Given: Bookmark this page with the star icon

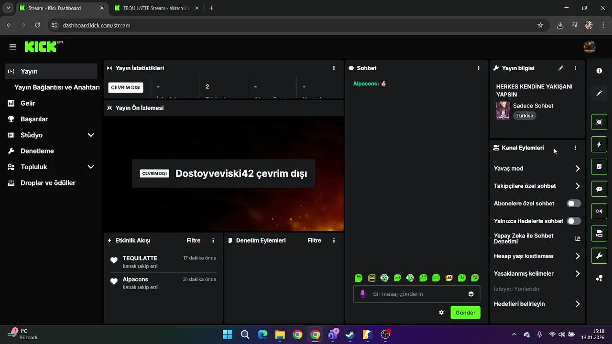Looking at the screenshot, I should (540, 25).
